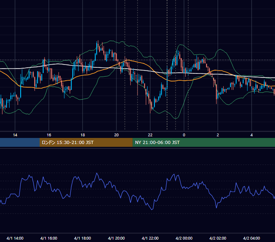This screenshot has width=275, height=242.
Task: Click the 18 hour label on price chart axis
Action: (x=82, y=135)
